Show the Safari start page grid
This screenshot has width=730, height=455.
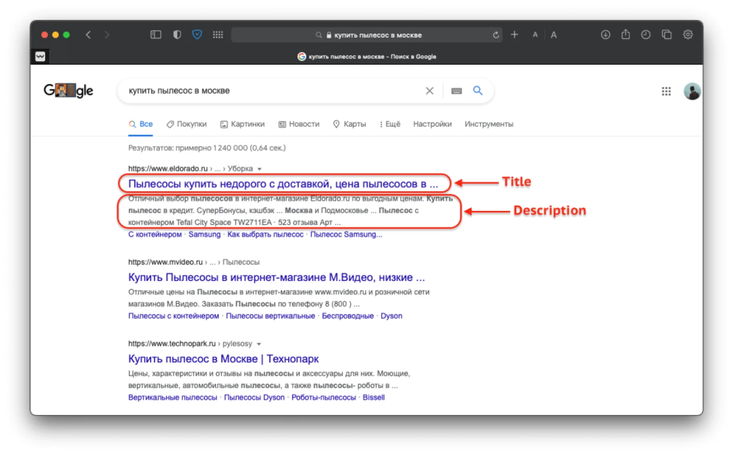pyautogui.click(x=218, y=35)
